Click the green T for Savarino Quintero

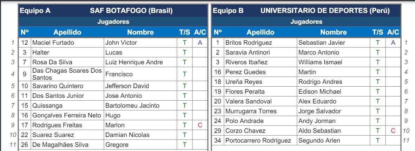pos(184,86)
